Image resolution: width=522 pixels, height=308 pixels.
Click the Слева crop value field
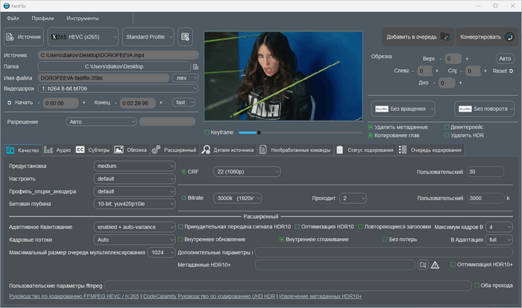click(x=425, y=71)
